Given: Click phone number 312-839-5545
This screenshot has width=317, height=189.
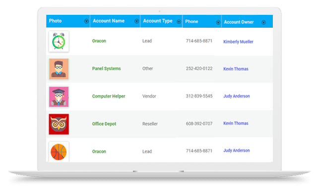Looking at the screenshot, I should [199, 96].
